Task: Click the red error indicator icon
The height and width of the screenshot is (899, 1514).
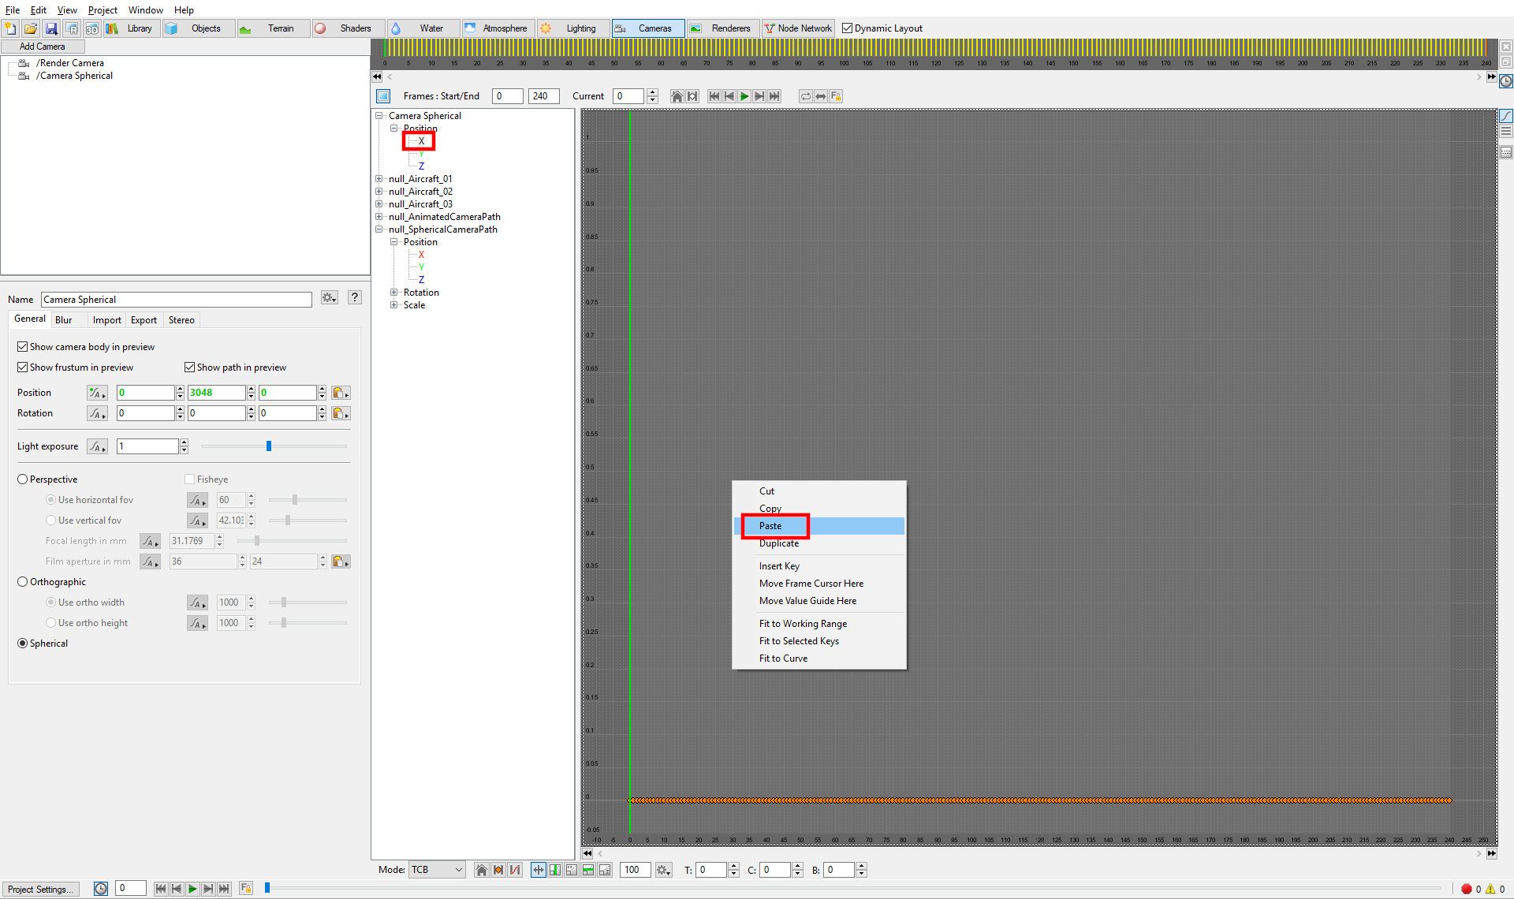Action: coord(1466,889)
